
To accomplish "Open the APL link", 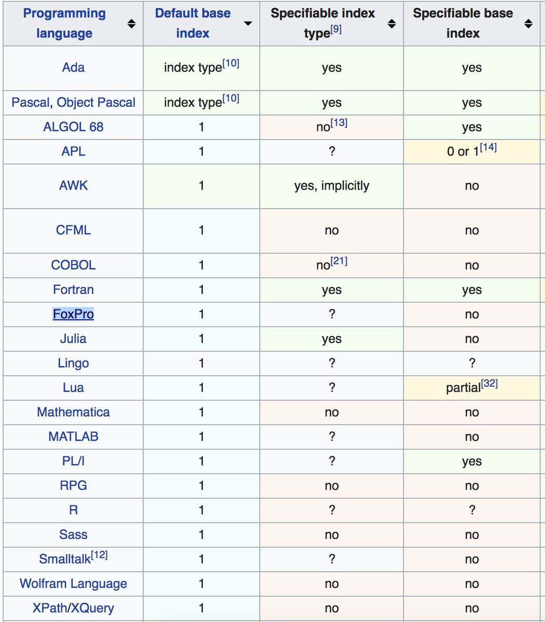I will pyautogui.click(x=73, y=151).
